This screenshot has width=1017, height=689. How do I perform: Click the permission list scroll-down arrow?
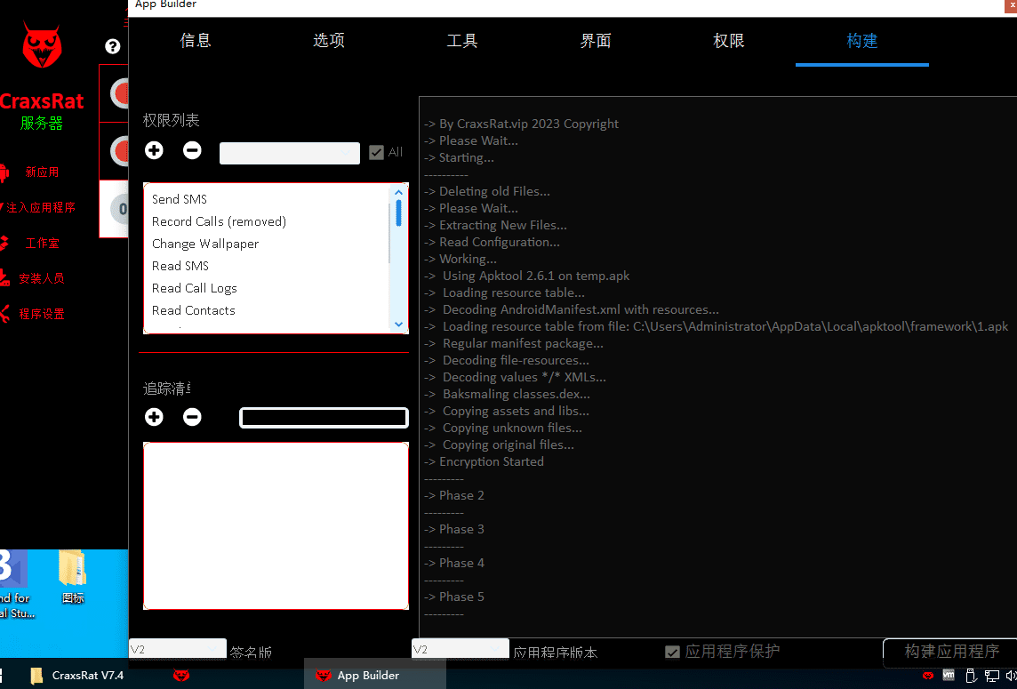coord(398,324)
